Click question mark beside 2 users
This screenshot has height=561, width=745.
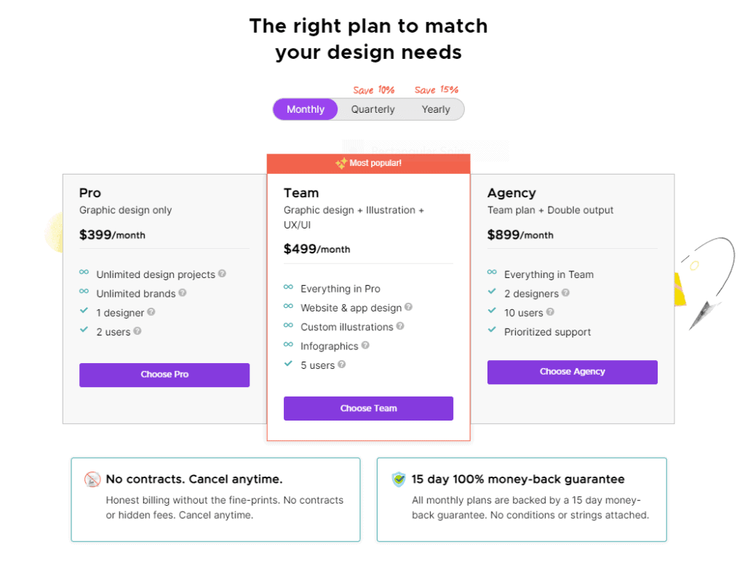click(138, 330)
